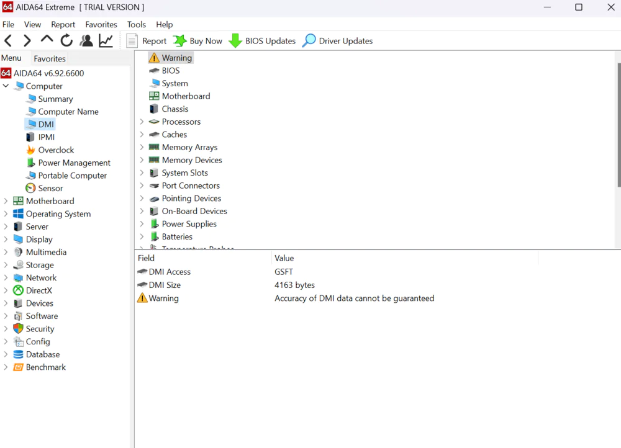Click the Driver Updates button label
The height and width of the screenshot is (448, 621).
coord(346,41)
